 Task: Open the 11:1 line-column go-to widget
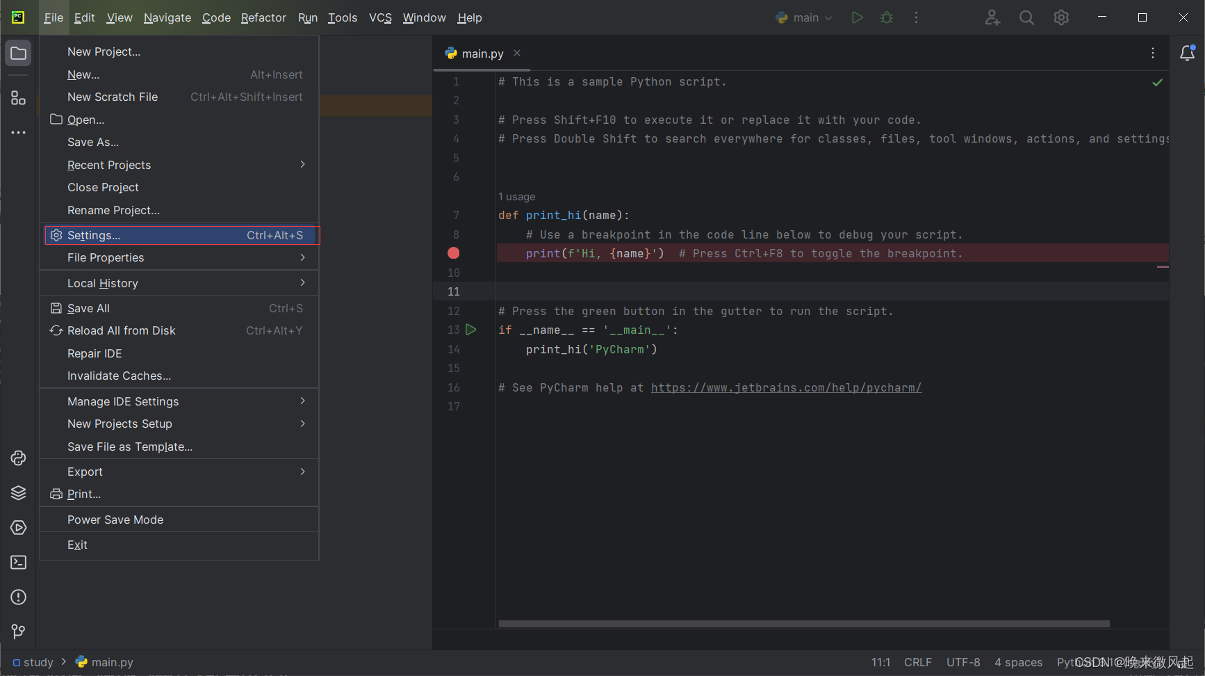click(880, 662)
